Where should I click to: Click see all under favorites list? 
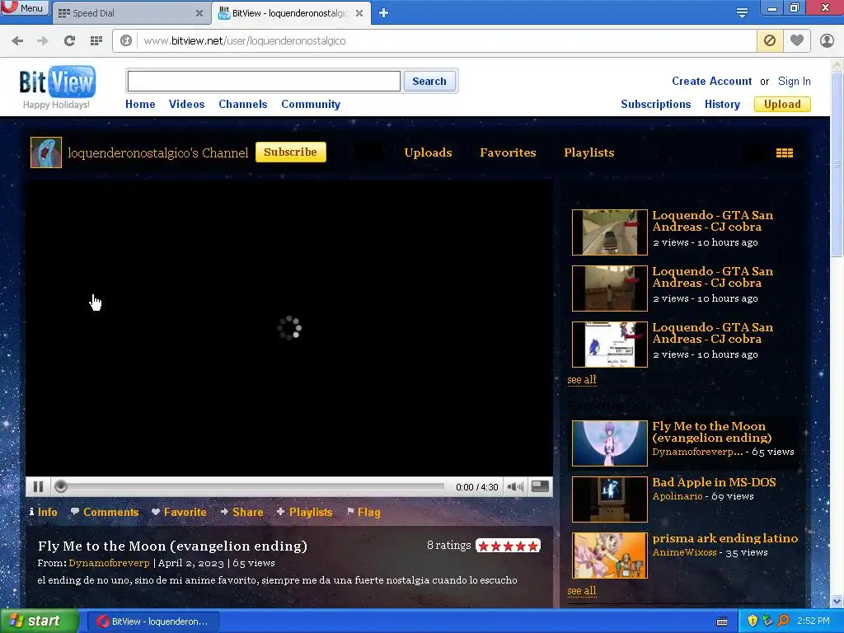click(x=581, y=591)
